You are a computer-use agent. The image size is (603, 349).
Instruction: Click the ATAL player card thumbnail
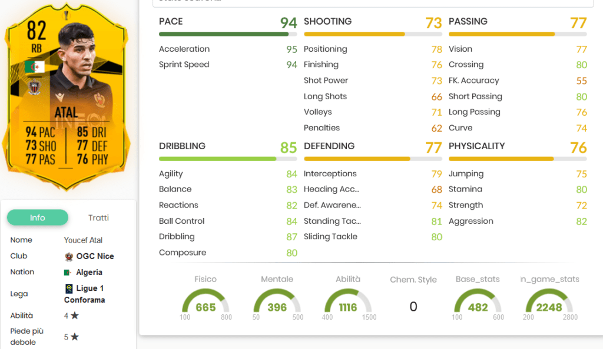point(68,97)
